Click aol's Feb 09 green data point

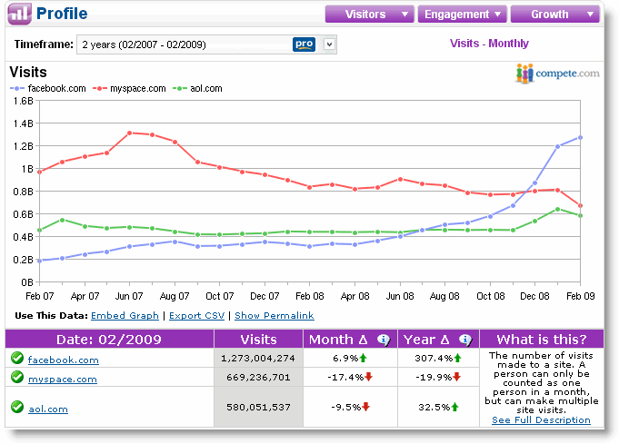click(580, 216)
